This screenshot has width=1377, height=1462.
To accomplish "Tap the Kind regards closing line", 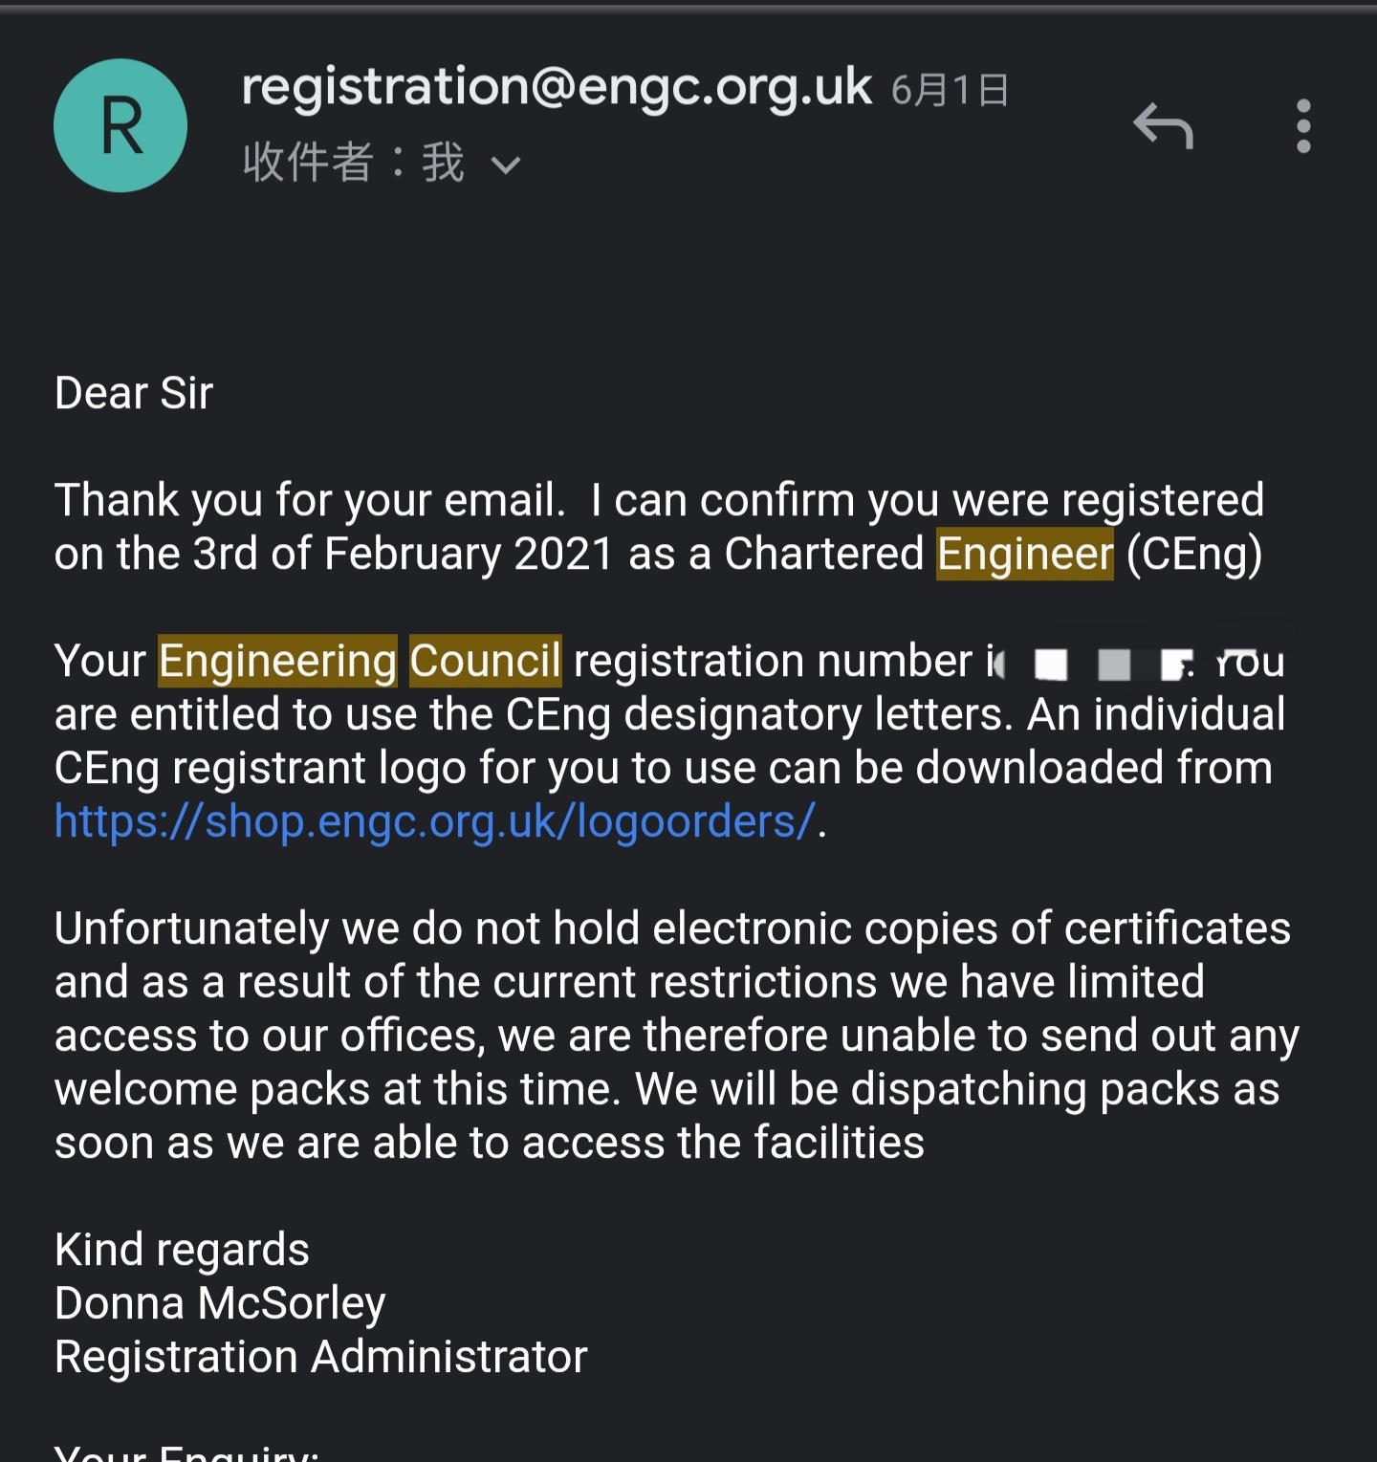I will (x=182, y=1250).
